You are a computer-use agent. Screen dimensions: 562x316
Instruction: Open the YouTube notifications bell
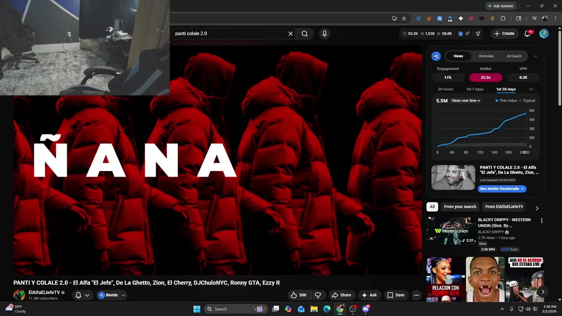[528, 33]
